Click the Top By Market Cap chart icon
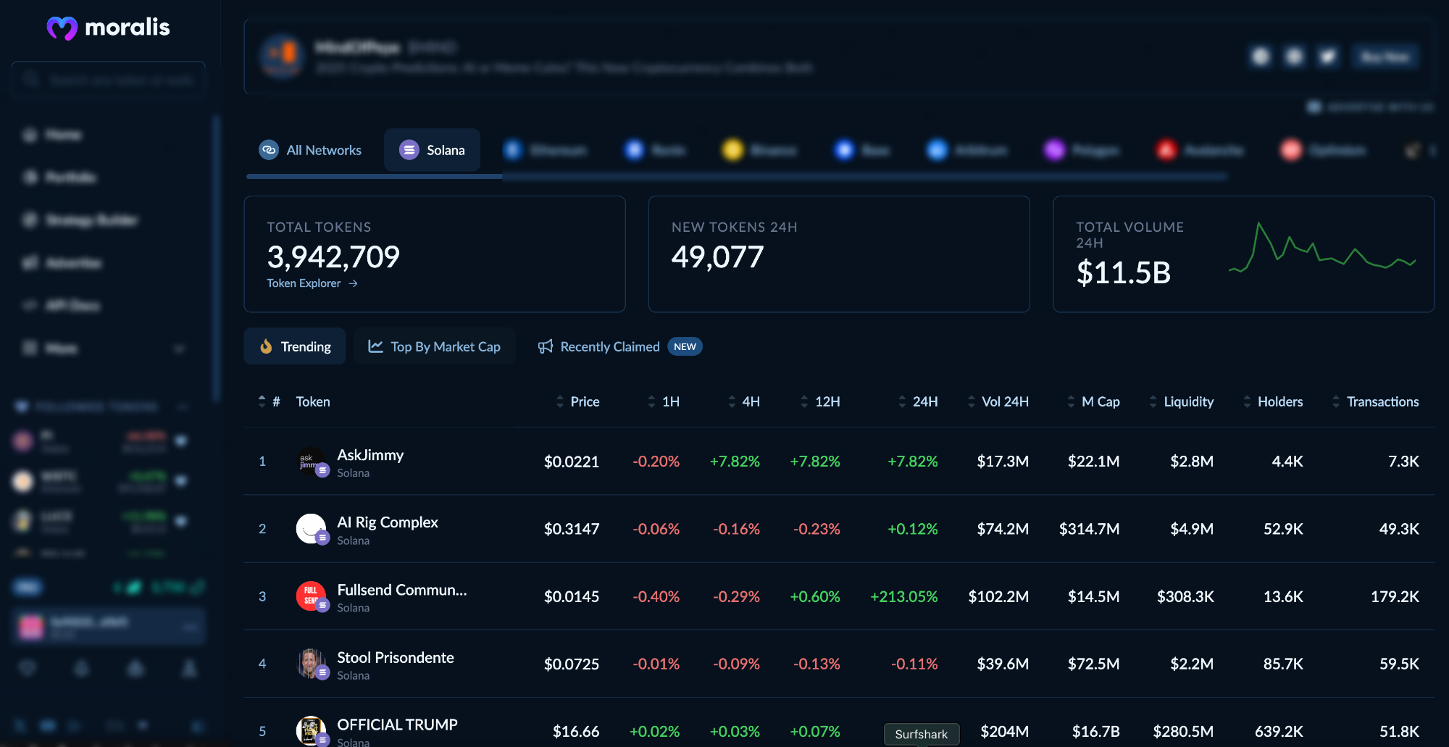 point(375,346)
